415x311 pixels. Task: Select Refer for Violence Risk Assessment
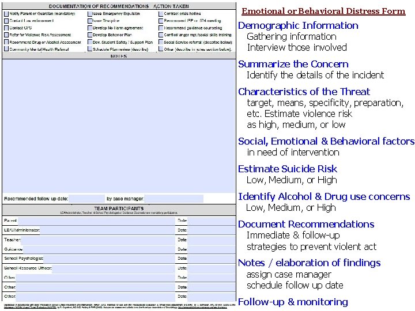point(6,35)
